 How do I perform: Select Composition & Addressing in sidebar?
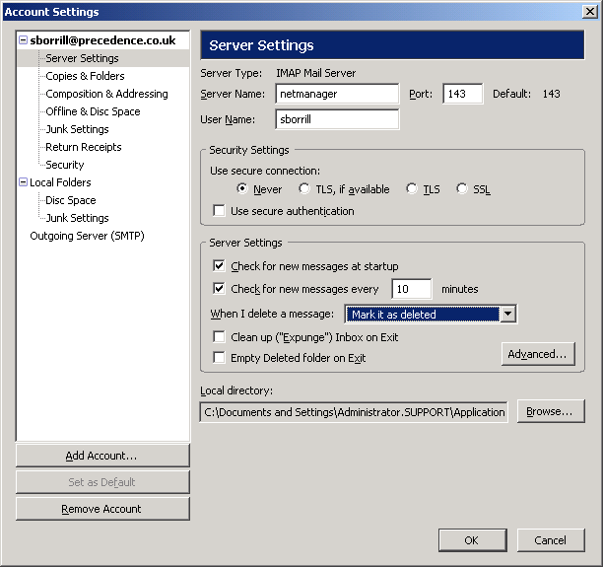point(106,94)
